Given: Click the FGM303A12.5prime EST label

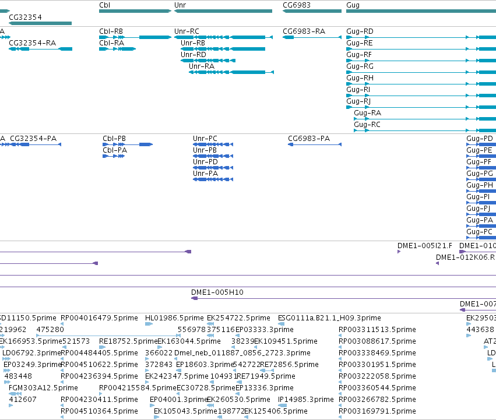Looking at the screenshot, I should (43, 388).
